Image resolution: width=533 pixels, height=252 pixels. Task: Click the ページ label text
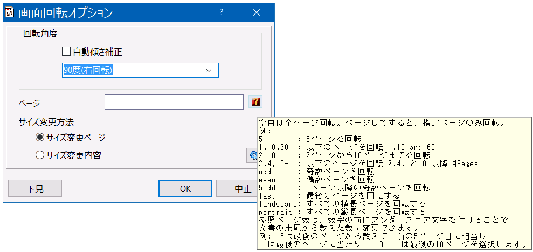pos(30,102)
